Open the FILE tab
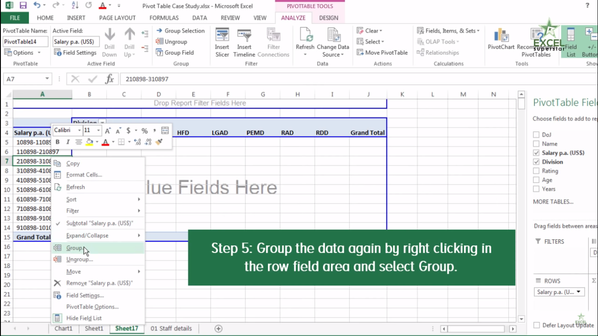Viewport: 598px width, 336px height. (15, 18)
